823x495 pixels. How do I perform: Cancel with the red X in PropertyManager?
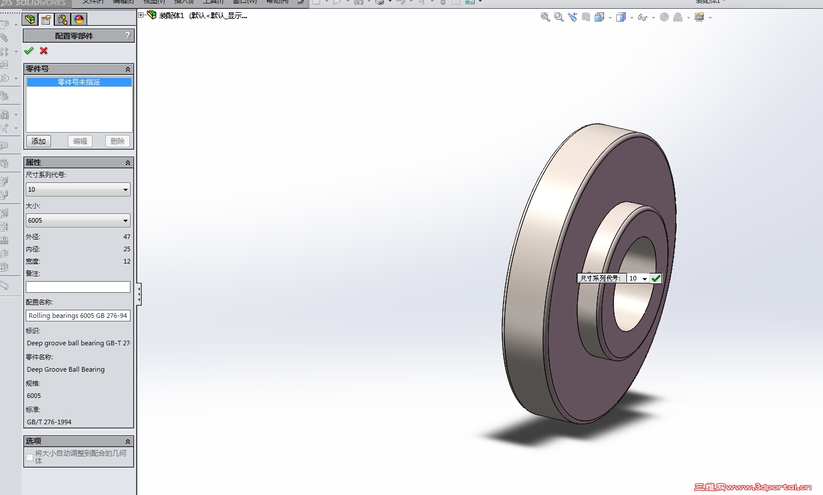click(44, 51)
